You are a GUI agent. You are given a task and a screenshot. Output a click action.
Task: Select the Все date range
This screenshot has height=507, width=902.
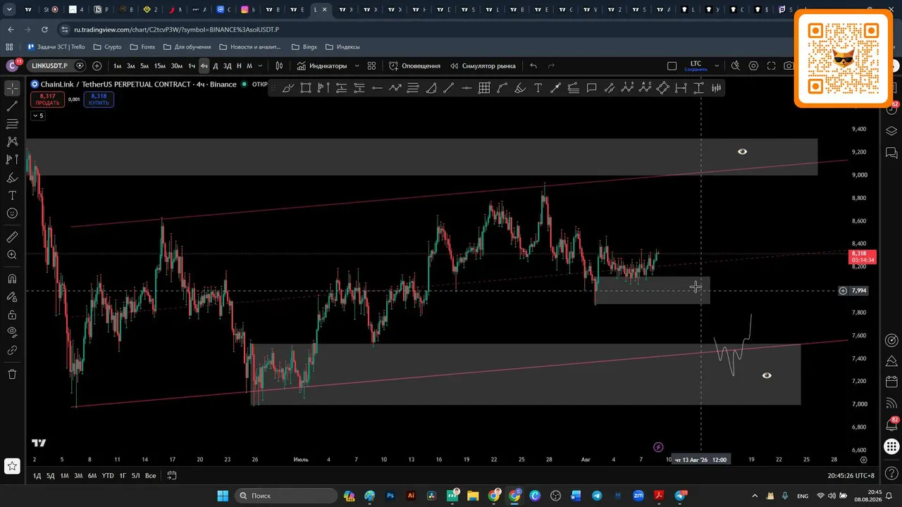coord(150,476)
